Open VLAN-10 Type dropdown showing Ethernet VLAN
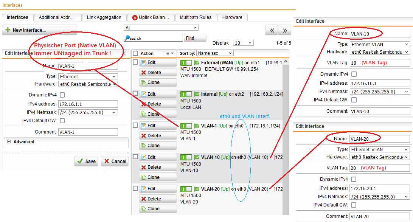Viewport: 413px width, 222px height. (380, 44)
